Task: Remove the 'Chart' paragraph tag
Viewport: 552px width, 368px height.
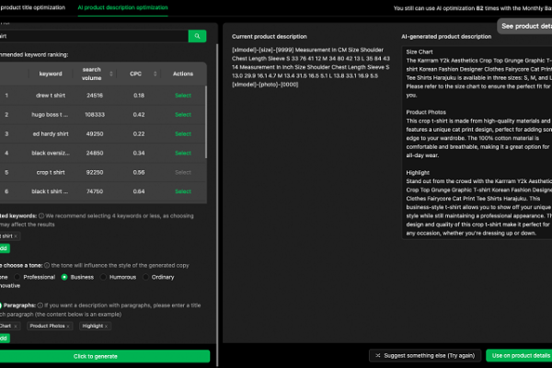Action: pos(15,326)
